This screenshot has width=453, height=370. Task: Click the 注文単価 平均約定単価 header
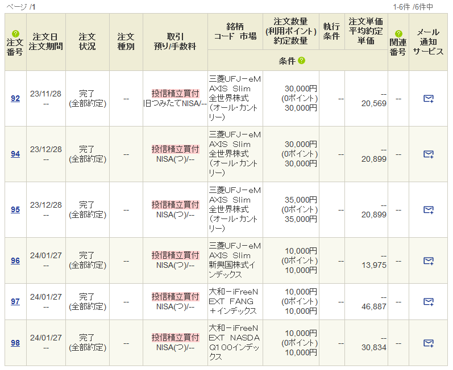point(365,31)
